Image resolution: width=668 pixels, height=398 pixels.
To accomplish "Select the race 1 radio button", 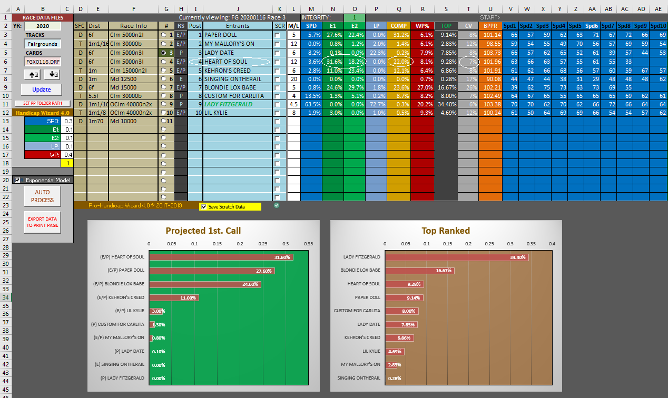I will point(164,35).
